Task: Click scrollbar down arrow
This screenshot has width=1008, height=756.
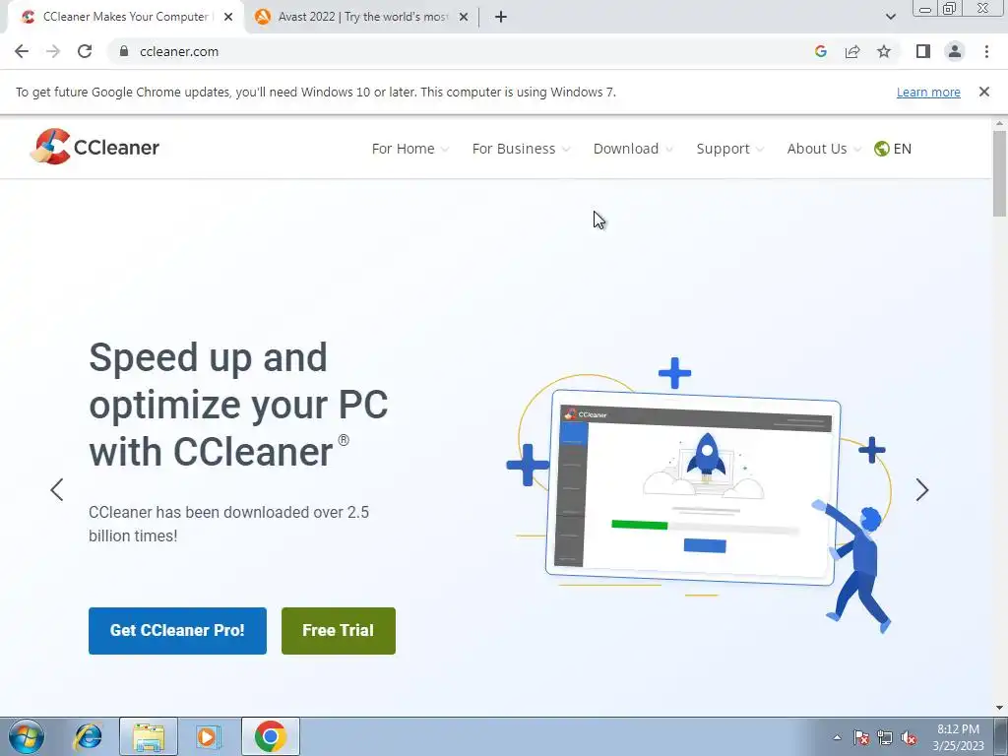Action: coord(1000,708)
